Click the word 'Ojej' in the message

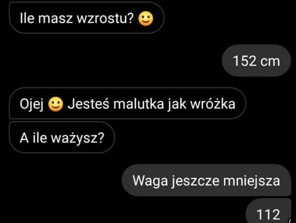click(32, 104)
